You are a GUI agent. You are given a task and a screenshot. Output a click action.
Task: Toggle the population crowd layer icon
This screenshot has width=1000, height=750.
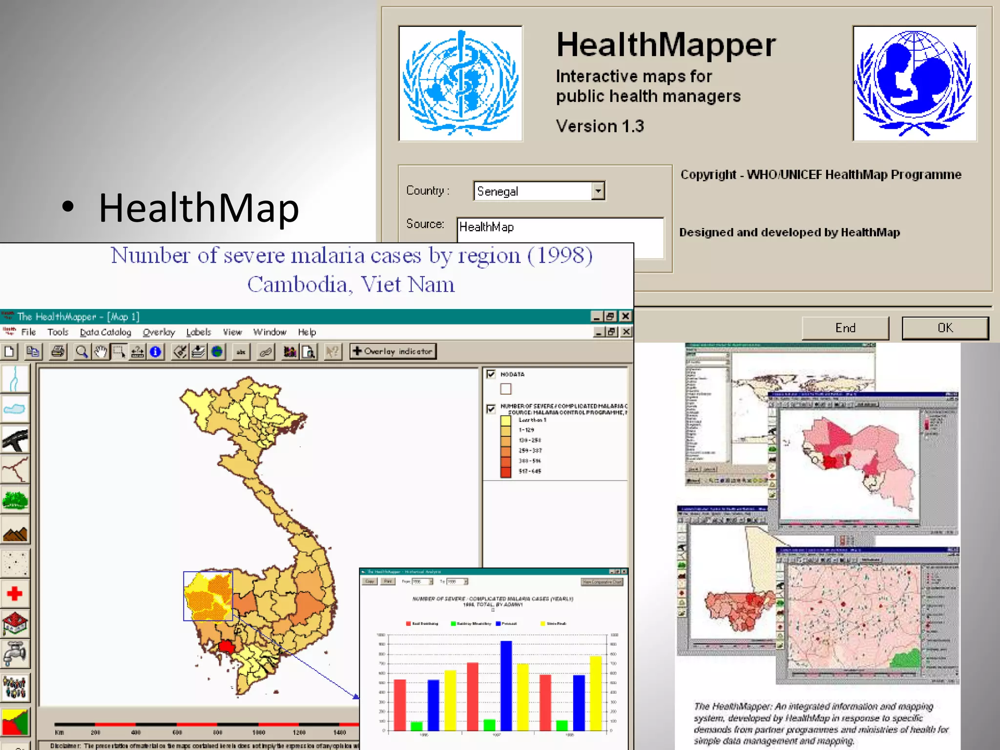point(15,687)
